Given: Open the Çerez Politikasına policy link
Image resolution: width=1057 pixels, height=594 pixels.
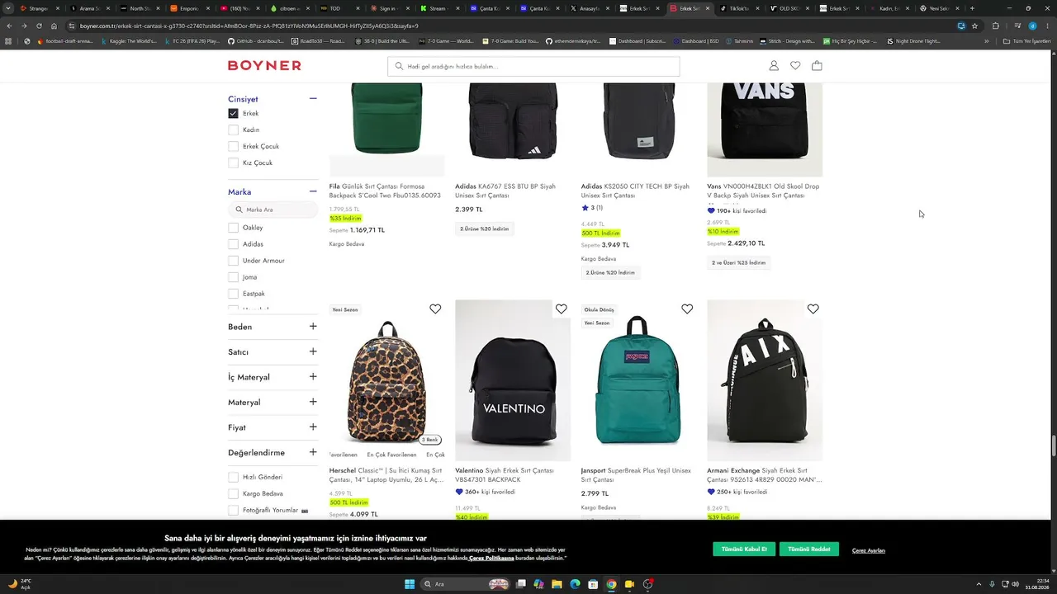Looking at the screenshot, I should point(491,559).
